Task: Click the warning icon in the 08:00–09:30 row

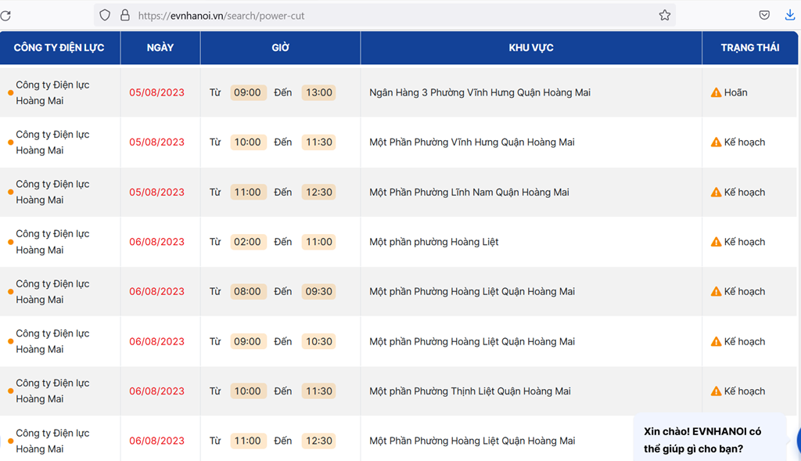Action: (x=717, y=291)
